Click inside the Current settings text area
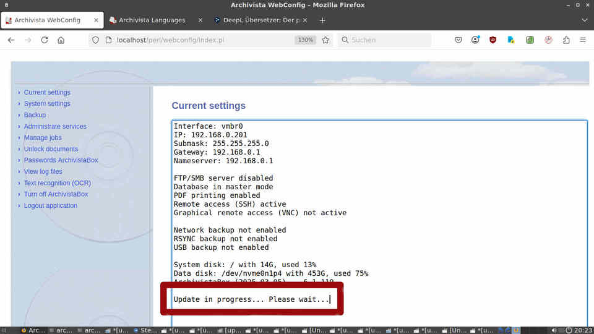This screenshot has width=594, height=334. (379, 223)
